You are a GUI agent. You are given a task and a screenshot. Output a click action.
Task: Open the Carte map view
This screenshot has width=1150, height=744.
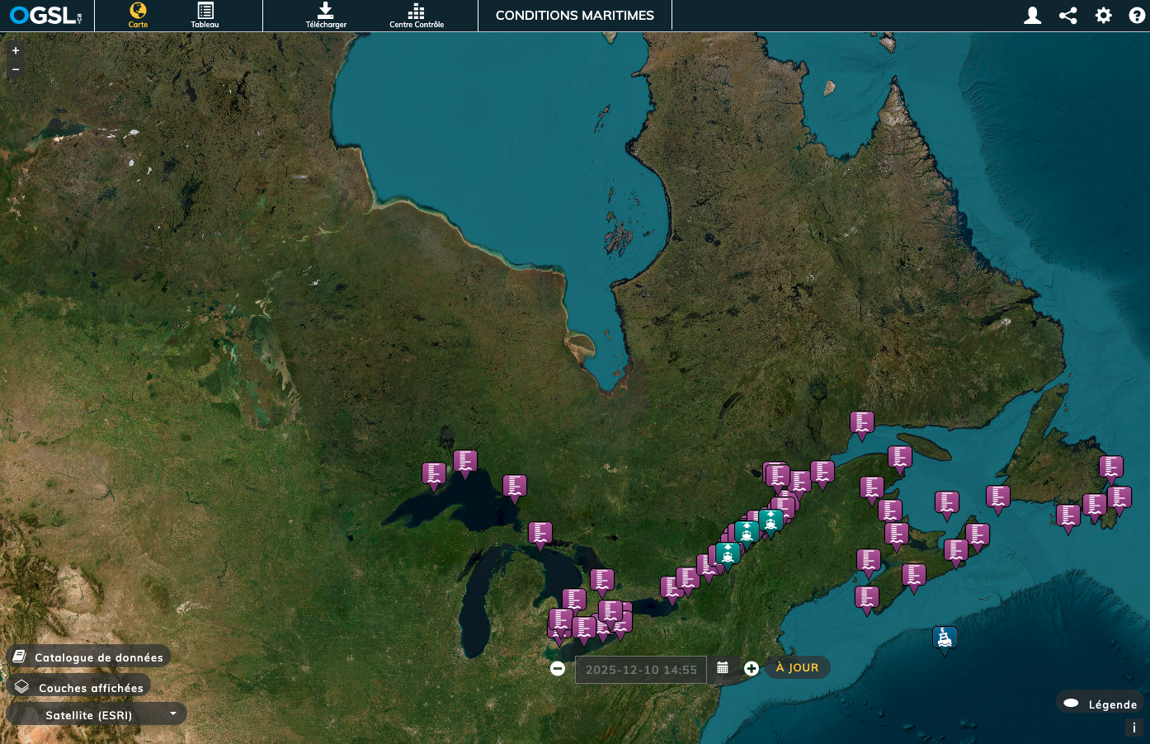(x=138, y=15)
